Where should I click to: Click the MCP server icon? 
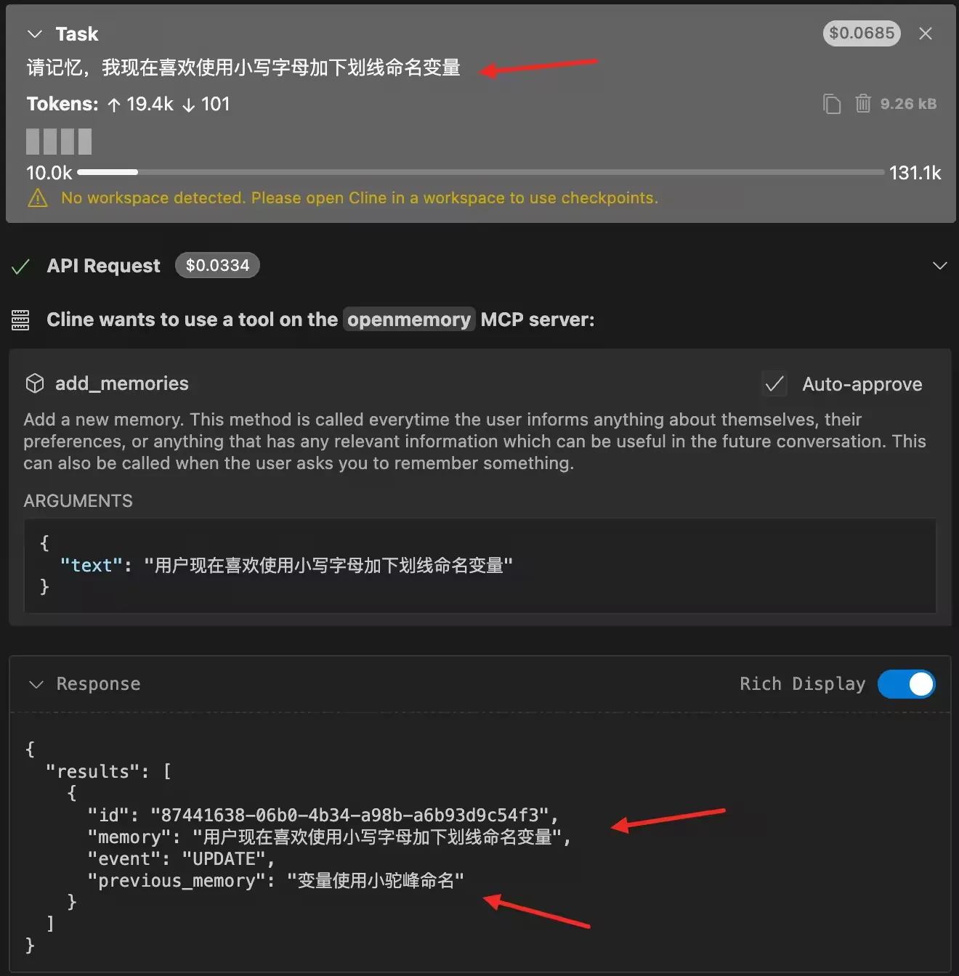20,320
